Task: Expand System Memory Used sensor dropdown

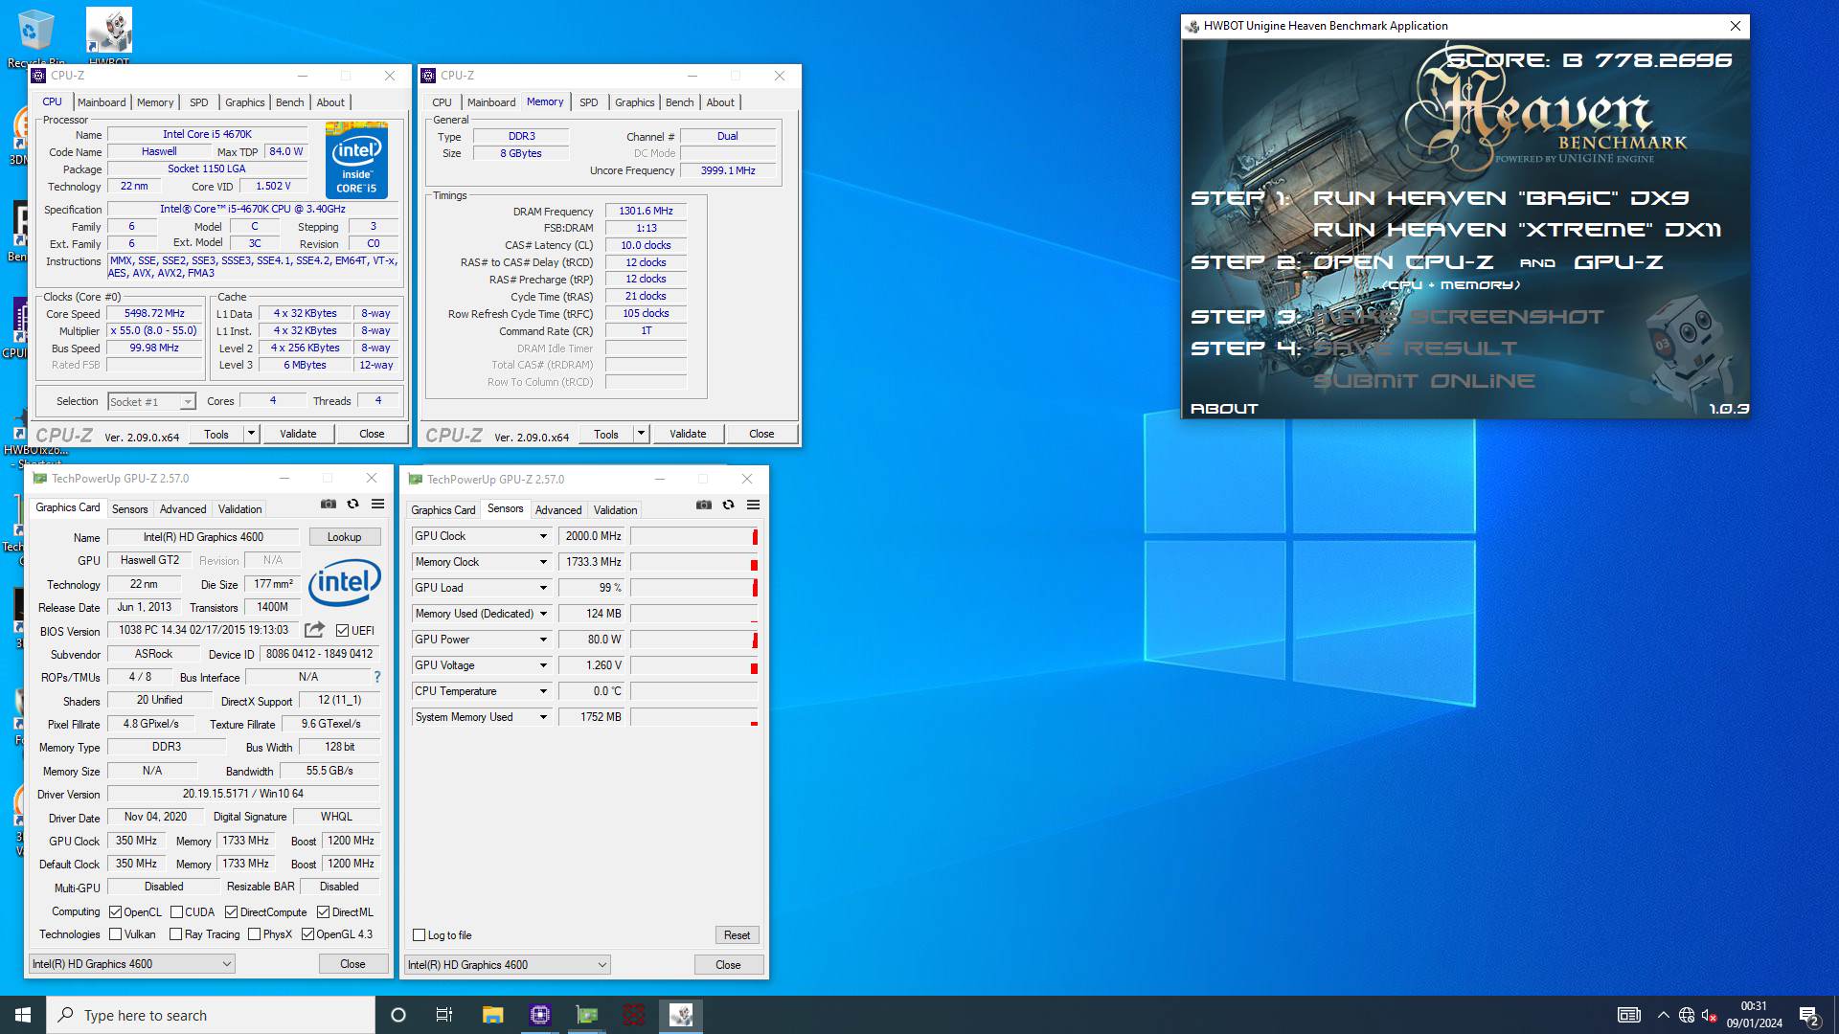Action: 543,717
